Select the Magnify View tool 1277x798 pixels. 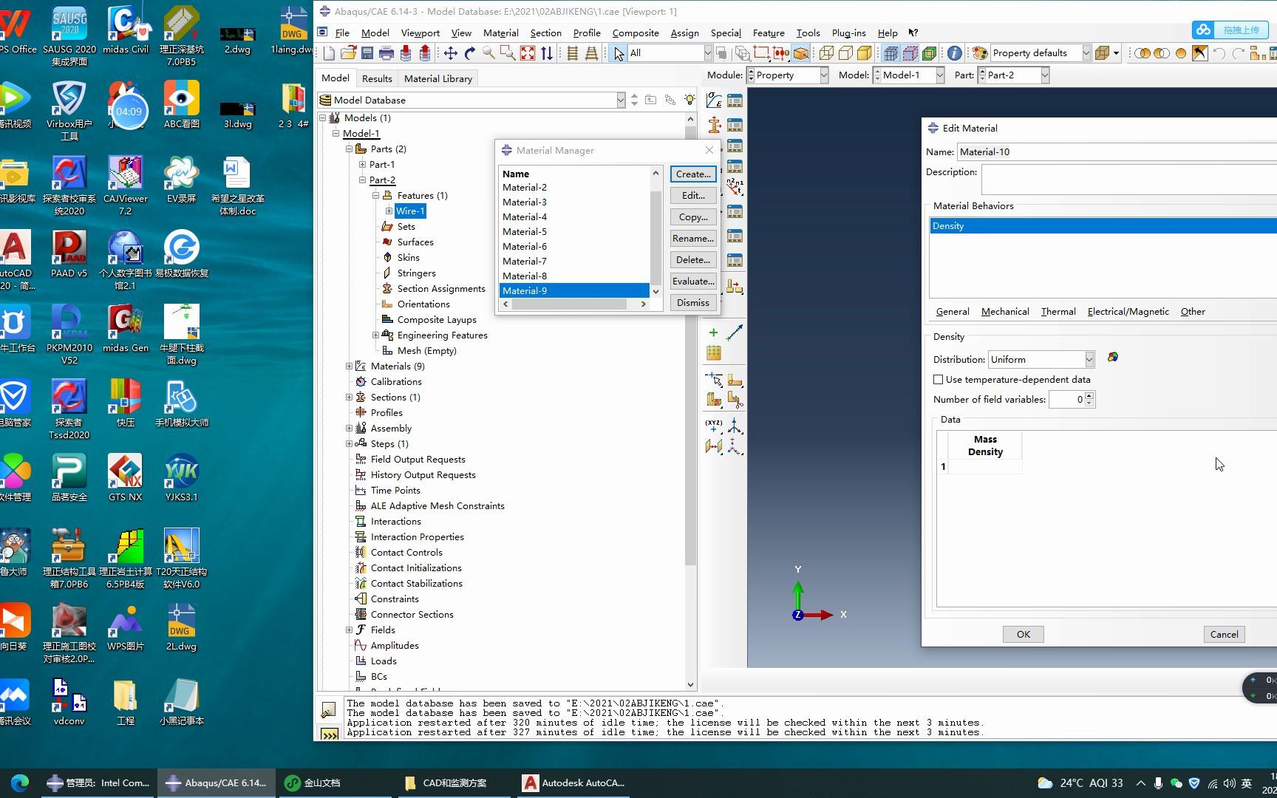tap(488, 53)
